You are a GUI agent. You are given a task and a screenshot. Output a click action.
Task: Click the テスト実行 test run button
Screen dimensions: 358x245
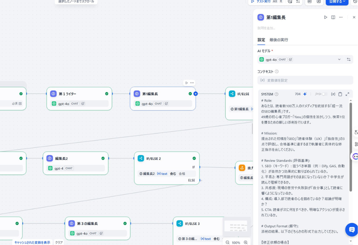click(x=261, y=2)
